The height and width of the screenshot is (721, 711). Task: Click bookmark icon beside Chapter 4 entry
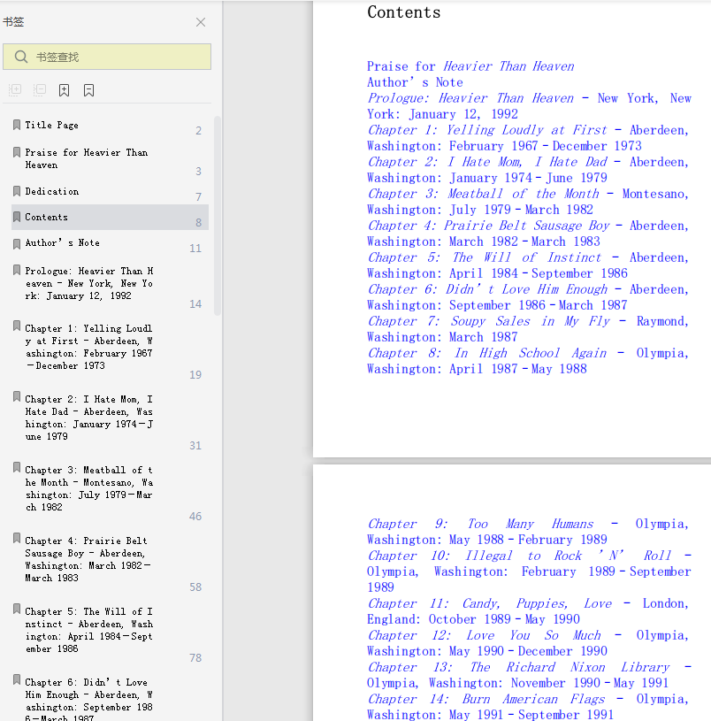[x=17, y=538]
